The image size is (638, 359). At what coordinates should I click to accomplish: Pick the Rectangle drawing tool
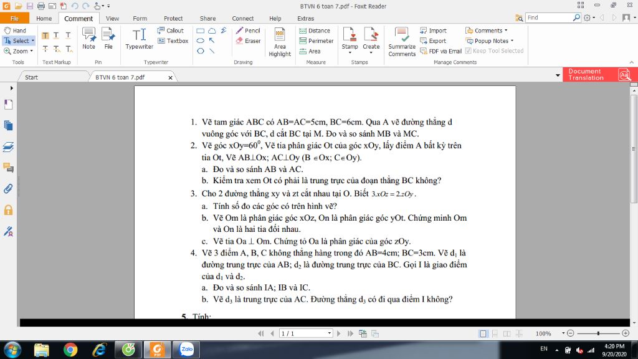(200, 31)
